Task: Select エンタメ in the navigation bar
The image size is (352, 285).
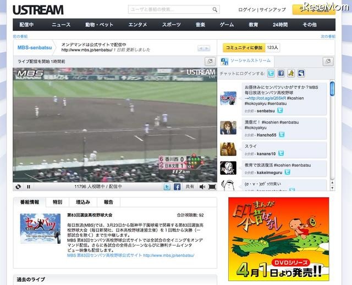Action: (x=137, y=25)
